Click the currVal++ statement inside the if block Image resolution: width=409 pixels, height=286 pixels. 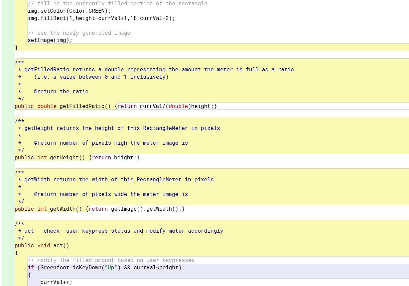(x=56, y=282)
